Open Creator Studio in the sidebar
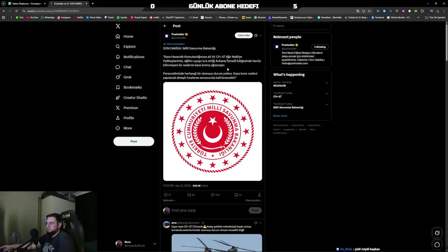This screenshot has width=448, height=252. click(131, 98)
